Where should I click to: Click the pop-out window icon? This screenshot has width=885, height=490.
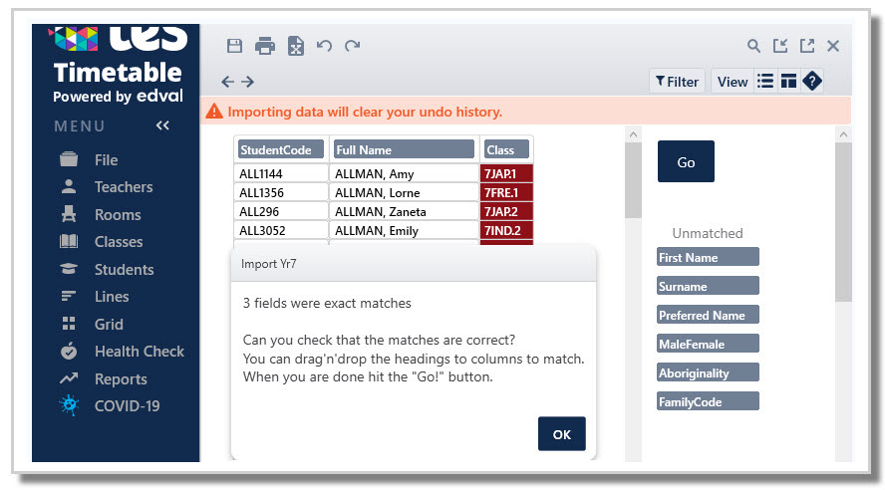pyautogui.click(x=807, y=46)
